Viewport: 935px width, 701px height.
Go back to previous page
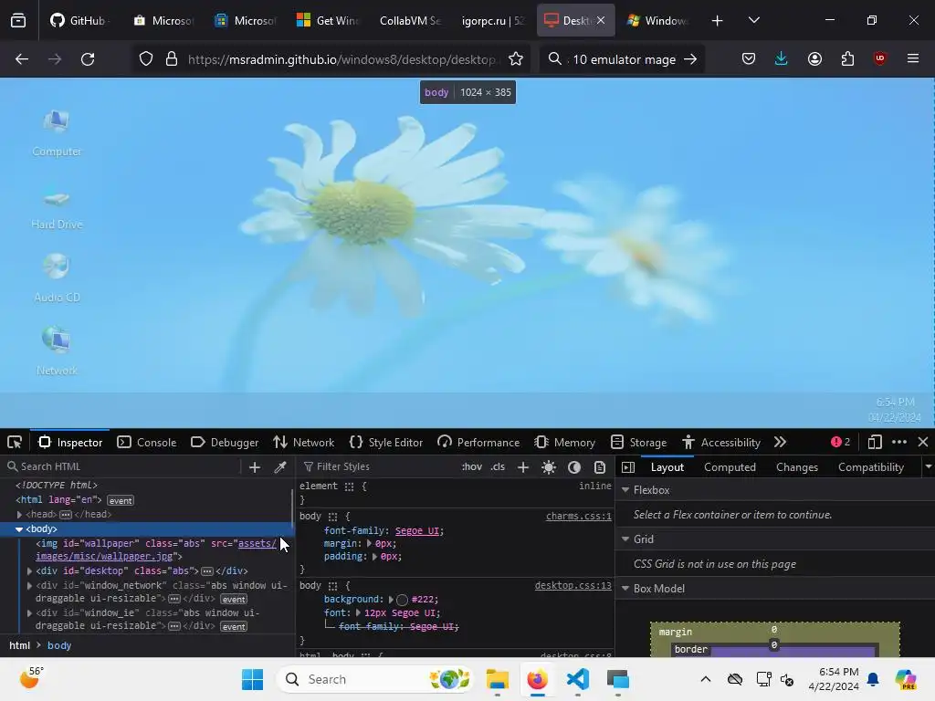click(x=22, y=59)
